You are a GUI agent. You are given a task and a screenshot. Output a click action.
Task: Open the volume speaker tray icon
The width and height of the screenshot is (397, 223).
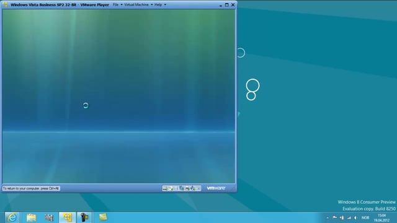pos(355,217)
